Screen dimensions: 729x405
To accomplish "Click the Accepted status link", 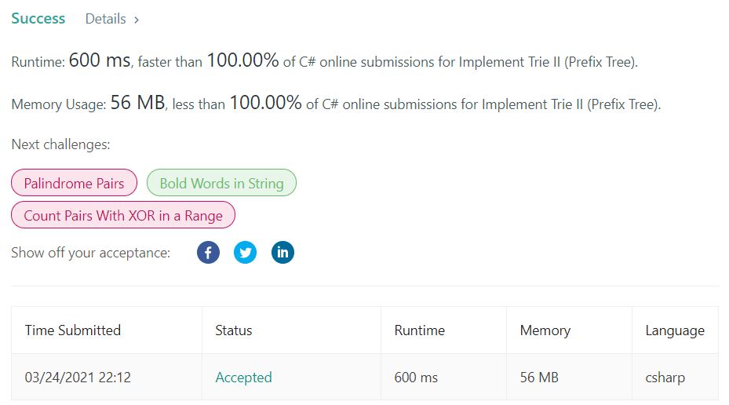I will 243,378.
